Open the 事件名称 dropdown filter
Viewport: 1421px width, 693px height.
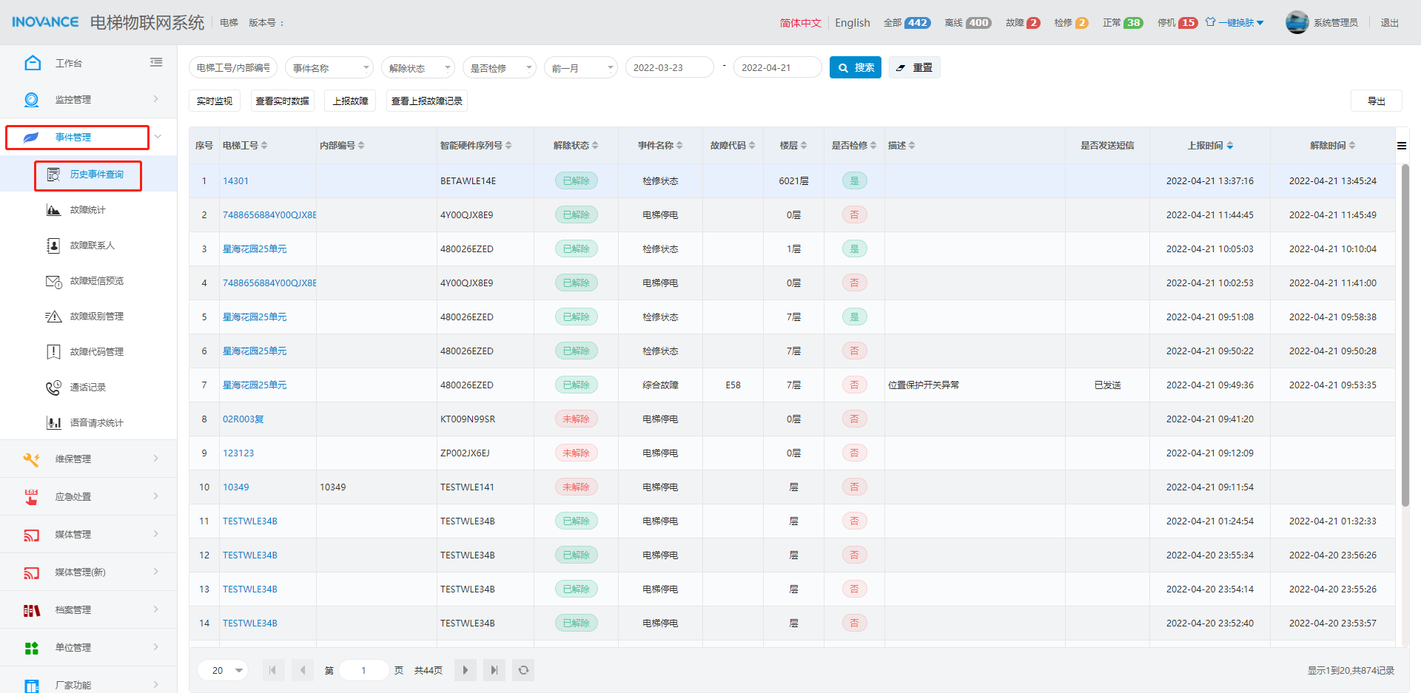(329, 68)
